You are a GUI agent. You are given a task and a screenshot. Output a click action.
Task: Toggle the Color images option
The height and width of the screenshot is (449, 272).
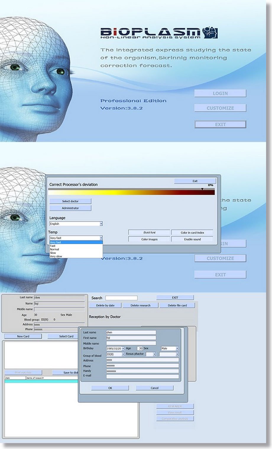(149, 239)
